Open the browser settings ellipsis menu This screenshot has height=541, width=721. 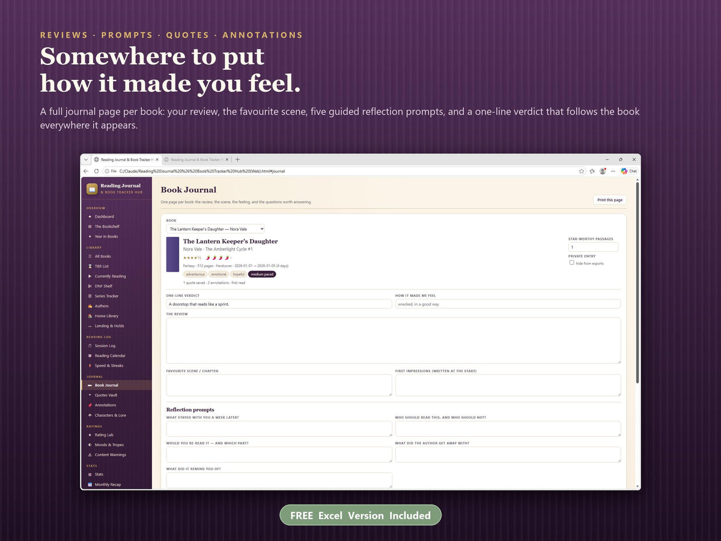coord(613,171)
